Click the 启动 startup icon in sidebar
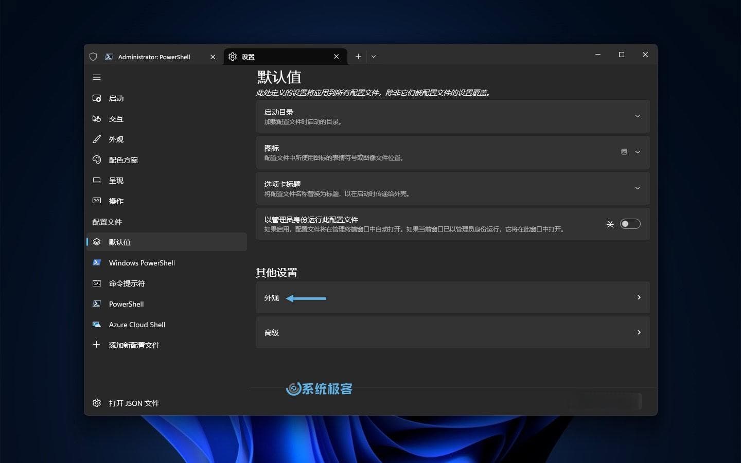Image resolution: width=741 pixels, height=463 pixels. coord(97,98)
